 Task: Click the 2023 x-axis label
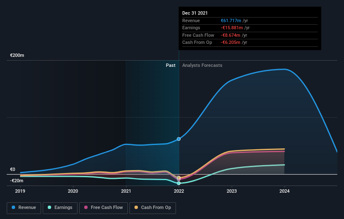coord(232,191)
